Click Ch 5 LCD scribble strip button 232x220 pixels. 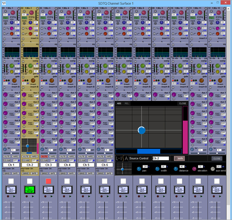[86, 190]
